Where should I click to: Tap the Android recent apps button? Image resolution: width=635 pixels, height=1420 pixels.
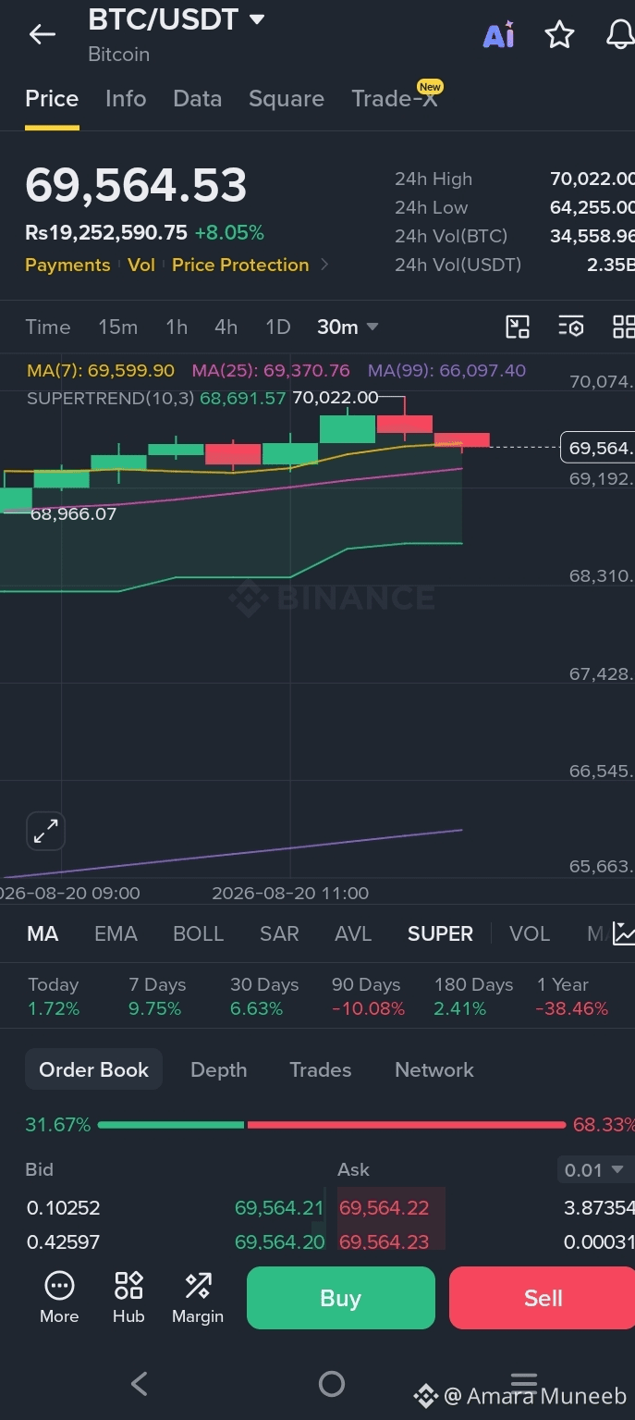tap(523, 1384)
